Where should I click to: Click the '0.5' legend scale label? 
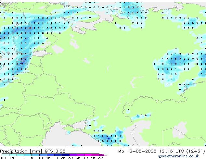point(11,158)
